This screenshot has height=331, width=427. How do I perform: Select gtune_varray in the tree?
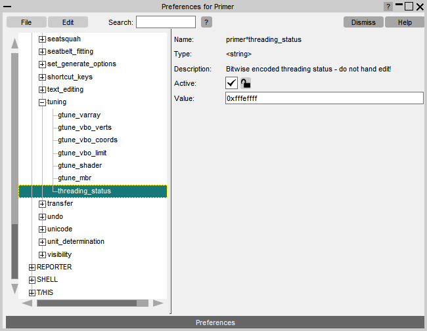(79, 115)
